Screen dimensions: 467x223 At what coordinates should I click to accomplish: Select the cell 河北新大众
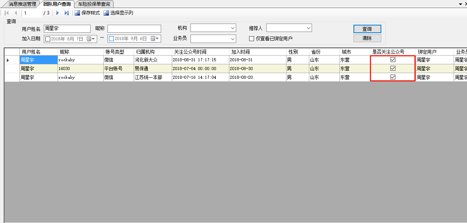click(153, 60)
